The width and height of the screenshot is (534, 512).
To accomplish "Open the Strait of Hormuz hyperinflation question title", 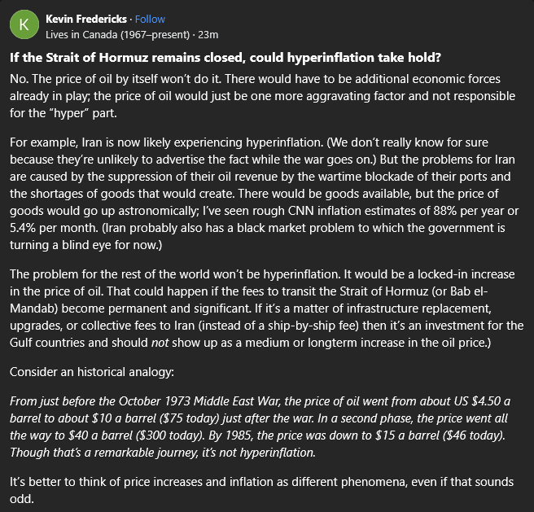I will coord(225,58).
